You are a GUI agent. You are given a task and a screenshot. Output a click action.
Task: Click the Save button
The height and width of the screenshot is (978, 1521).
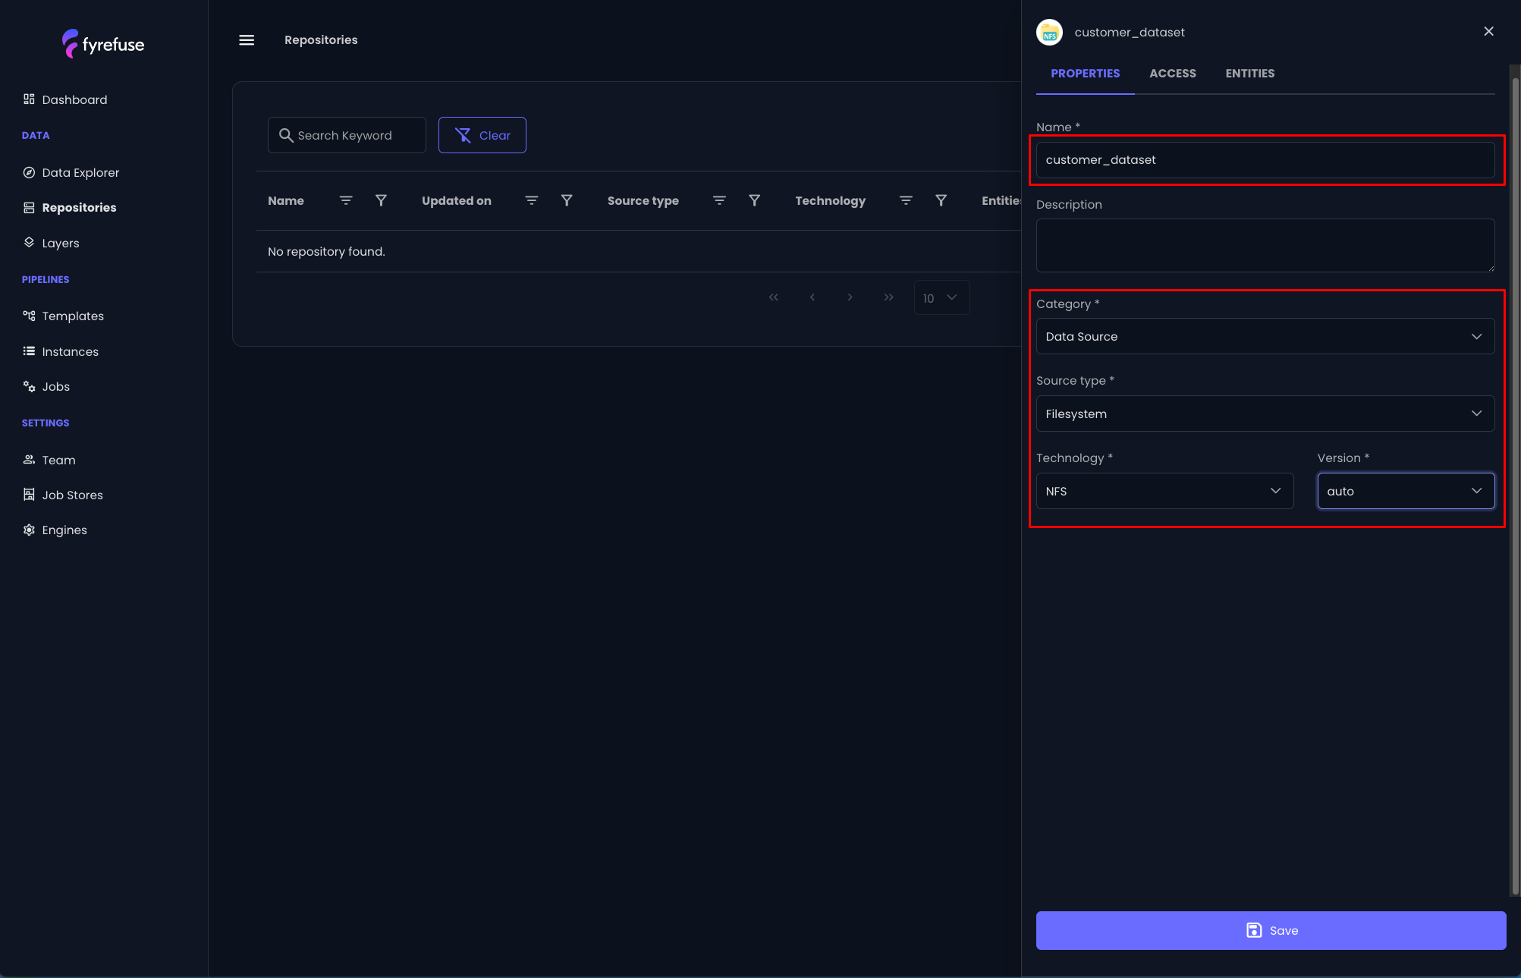point(1271,930)
